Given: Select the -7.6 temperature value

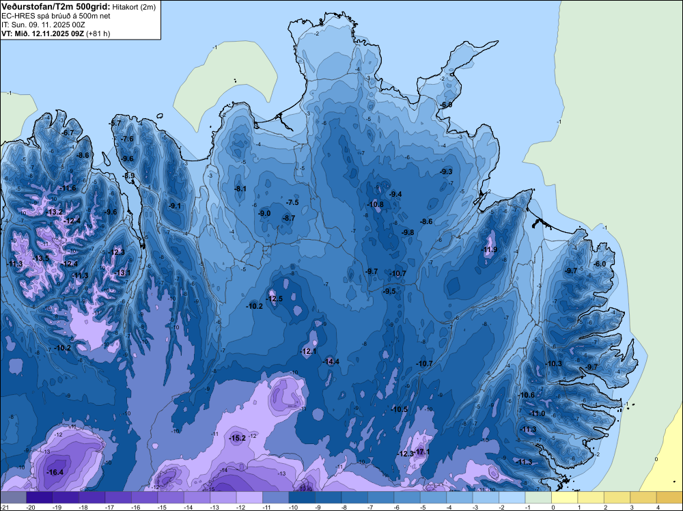Looking at the screenshot, I should (x=127, y=139).
